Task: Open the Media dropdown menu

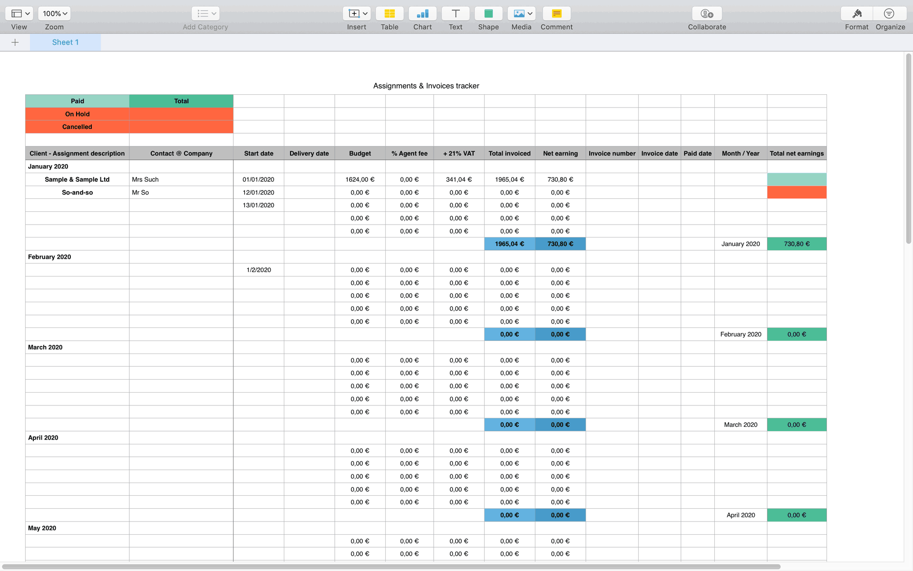Action: click(x=522, y=14)
